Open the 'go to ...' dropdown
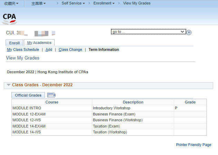Screen dimensions: 218x155 tap(149, 32)
